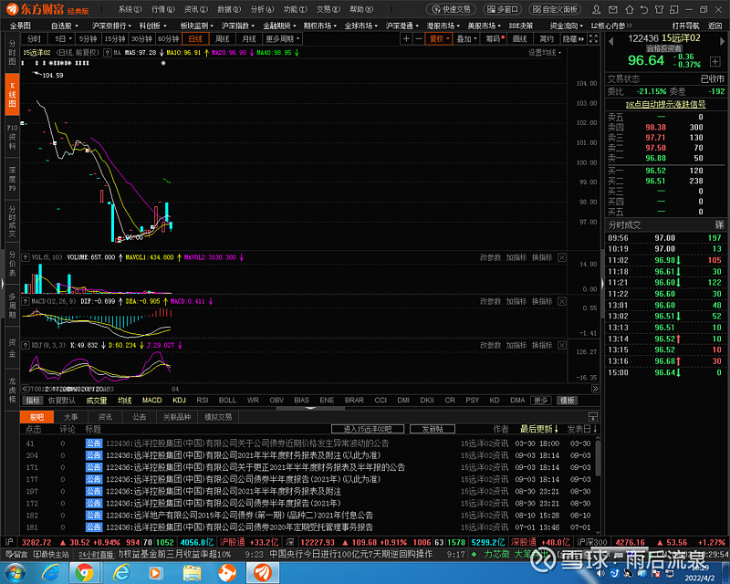This screenshot has height=584, width=730.
Task: Open the 行情 menu
Action: (x=162, y=9)
